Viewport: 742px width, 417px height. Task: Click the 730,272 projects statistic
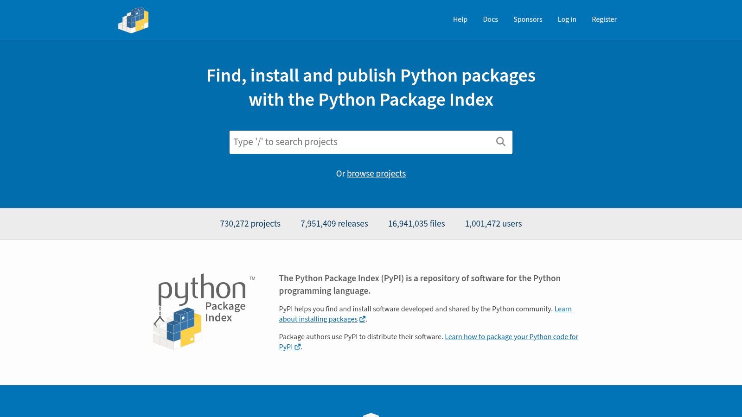point(250,223)
